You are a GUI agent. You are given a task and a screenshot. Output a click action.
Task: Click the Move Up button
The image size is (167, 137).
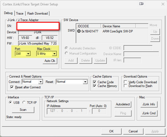[x=155, y=32]
